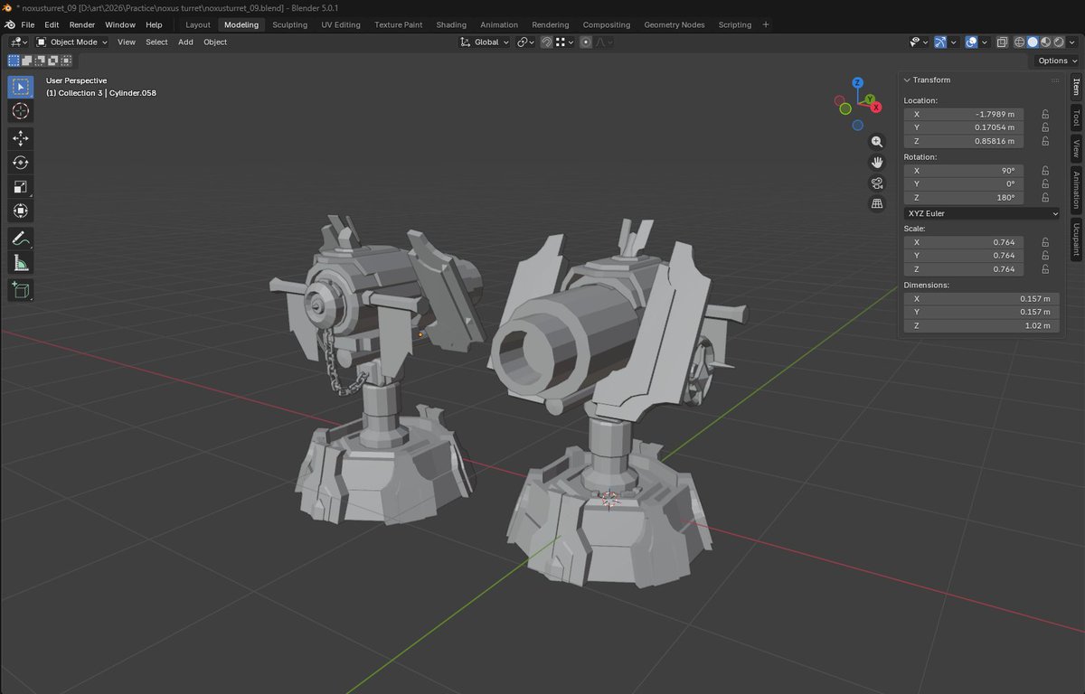Choose the Move tool
The image size is (1085, 694).
pyautogui.click(x=21, y=138)
